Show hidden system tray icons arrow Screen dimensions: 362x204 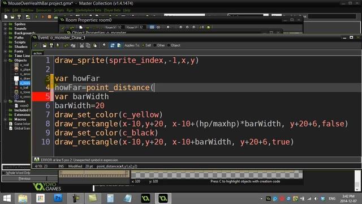click(261, 198)
